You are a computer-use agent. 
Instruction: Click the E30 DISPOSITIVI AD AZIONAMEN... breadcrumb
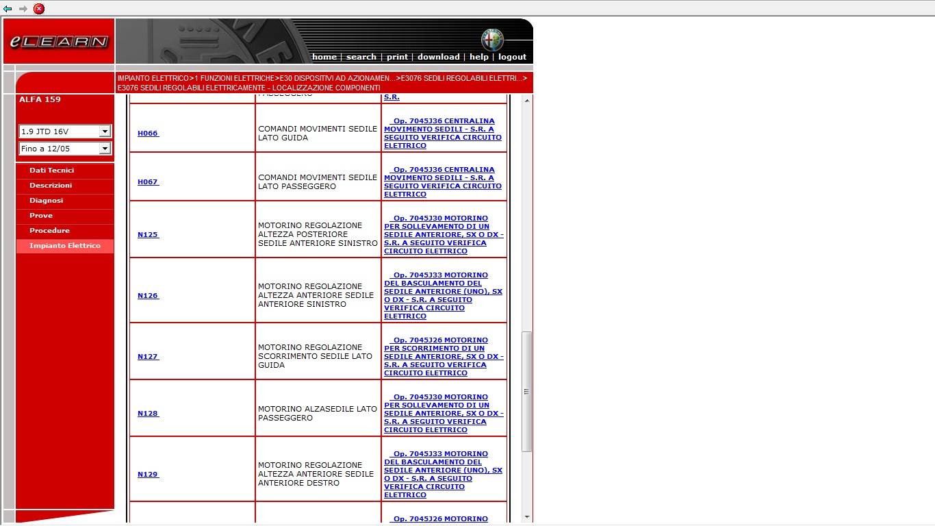tap(337, 79)
